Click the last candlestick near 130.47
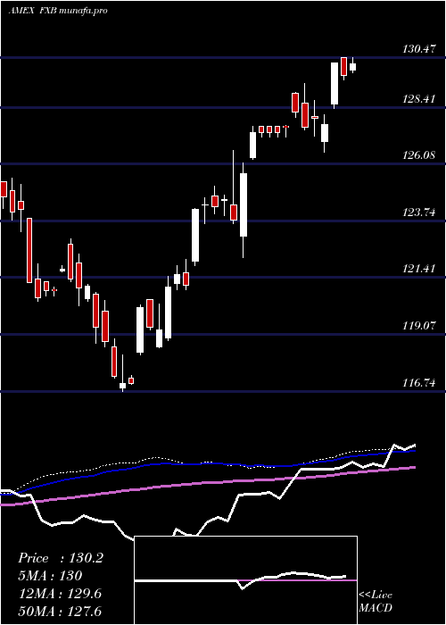The width and height of the screenshot is (446, 625). pyautogui.click(x=352, y=66)
